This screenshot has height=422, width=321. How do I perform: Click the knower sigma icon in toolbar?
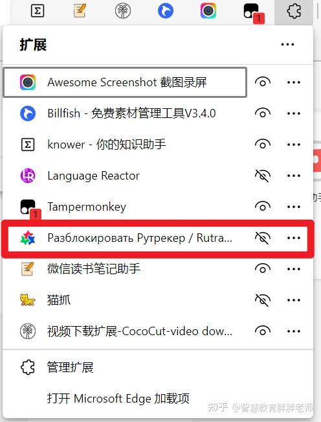coord(38,11)
